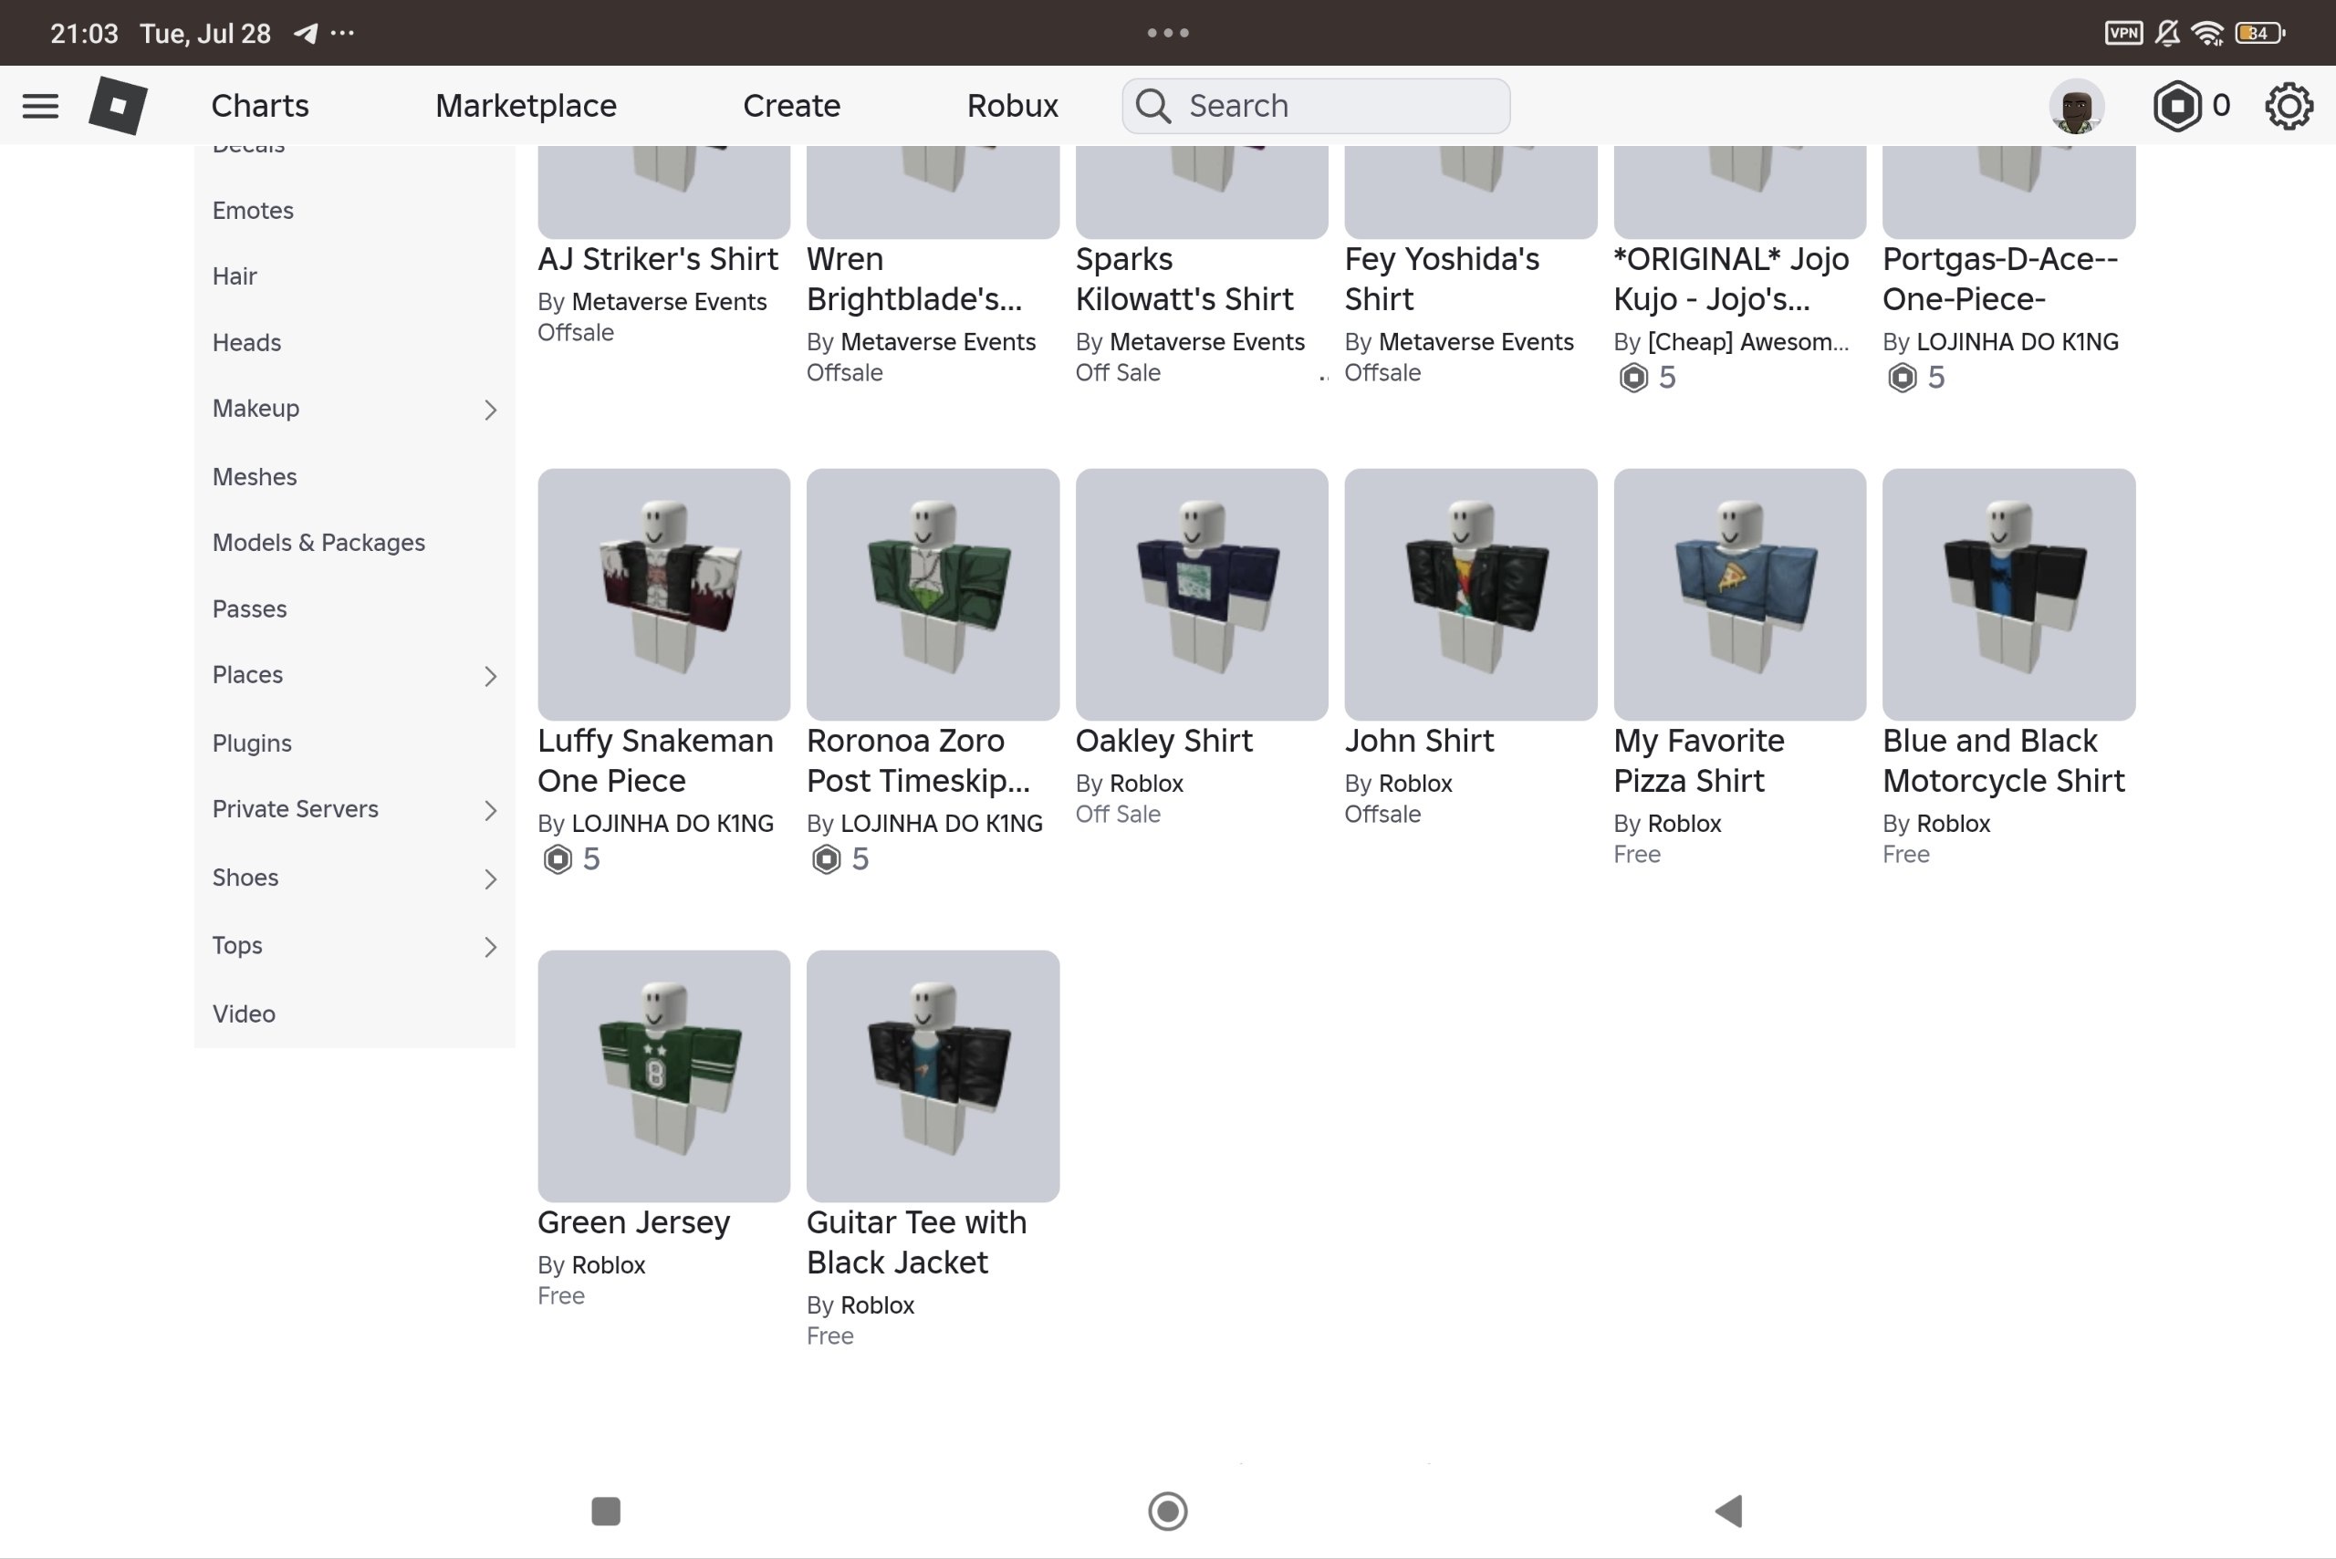Expand the Tops category chevron
Viewport: 2336px width, 1559px height.
pos(490,947)
